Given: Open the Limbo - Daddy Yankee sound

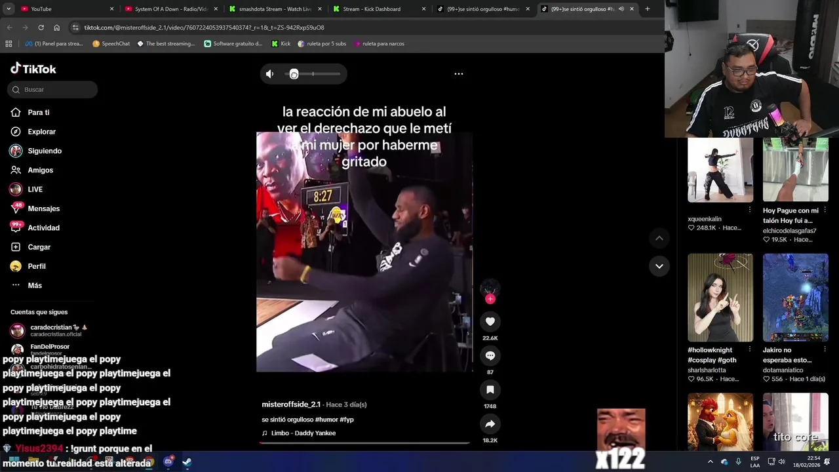Looking at the screenshot, I should tap(299, 433).
